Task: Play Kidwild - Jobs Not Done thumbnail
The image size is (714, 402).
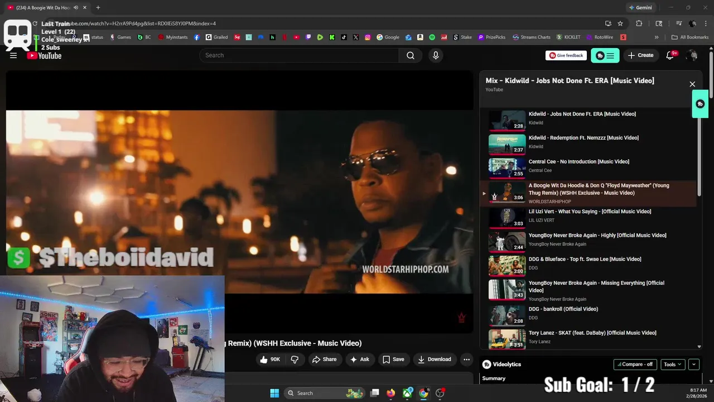Action: click(x=507, y=120)
